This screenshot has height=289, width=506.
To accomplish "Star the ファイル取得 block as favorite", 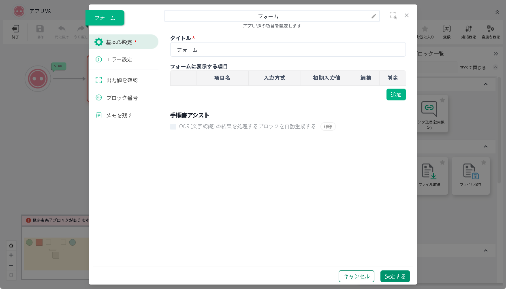I will point(442,162).
